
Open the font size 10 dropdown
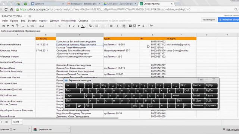click(x=61, y=26)
